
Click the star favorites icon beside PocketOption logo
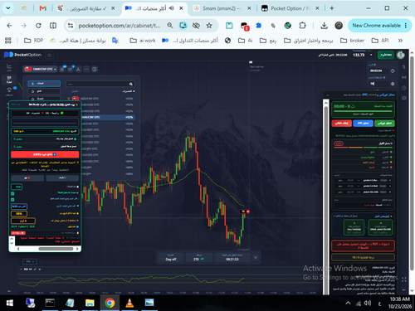click(50, 55)
